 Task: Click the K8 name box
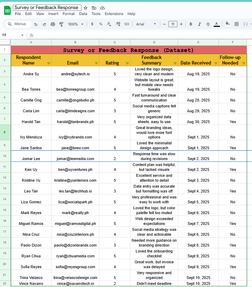(x=11, y=35)
